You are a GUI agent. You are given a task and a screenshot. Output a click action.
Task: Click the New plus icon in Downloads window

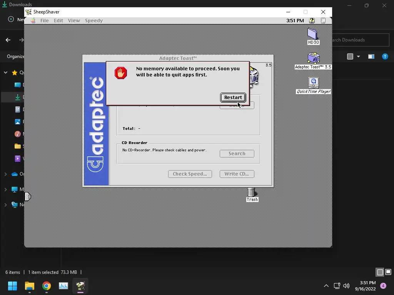(11, 19)
